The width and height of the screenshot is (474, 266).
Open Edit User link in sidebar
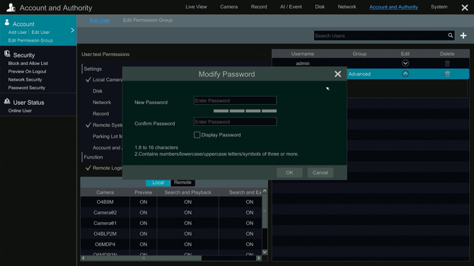[40, 33]
